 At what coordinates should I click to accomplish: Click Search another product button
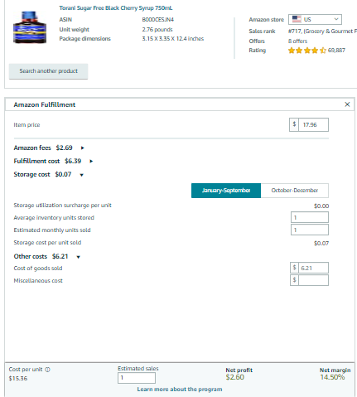pos(48,71)
